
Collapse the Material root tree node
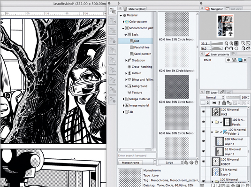click(x=121, y=16)
